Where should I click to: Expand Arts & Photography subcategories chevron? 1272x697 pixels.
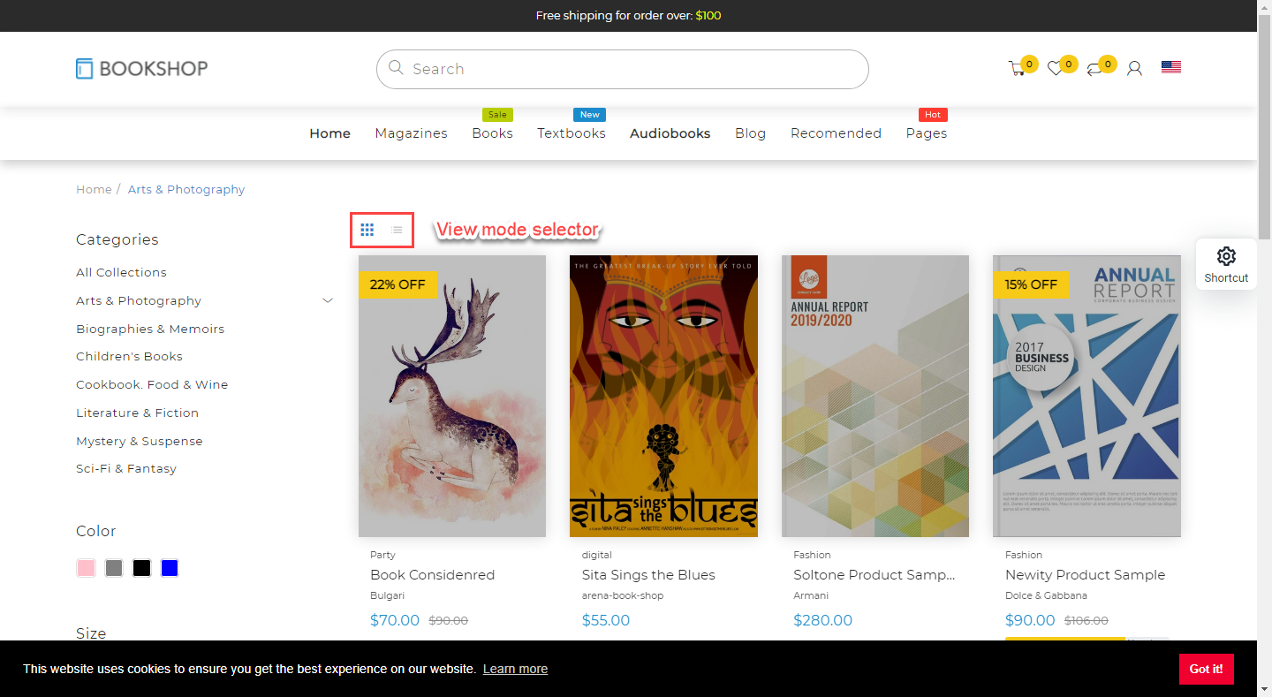(328, 300)
